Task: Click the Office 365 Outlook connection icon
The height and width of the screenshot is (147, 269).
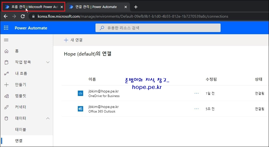Action: (x=80, y=109)
